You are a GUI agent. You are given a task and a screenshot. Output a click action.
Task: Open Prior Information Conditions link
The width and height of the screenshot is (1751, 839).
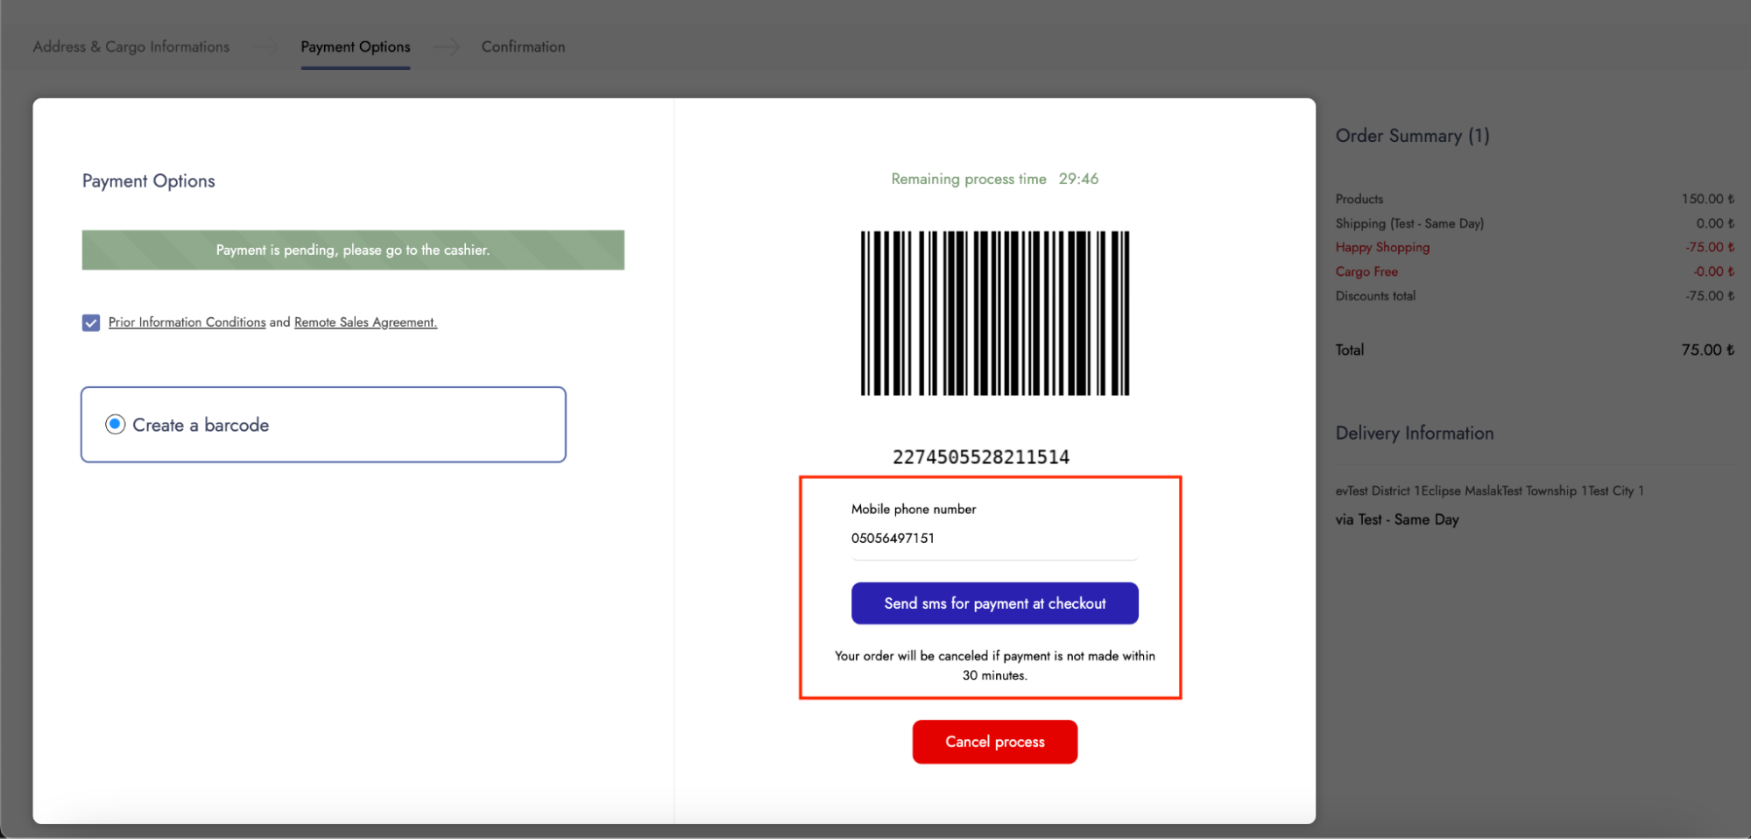coord(187,322)
